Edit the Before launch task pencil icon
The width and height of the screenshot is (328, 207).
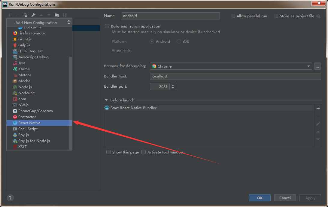coord(318,124)
